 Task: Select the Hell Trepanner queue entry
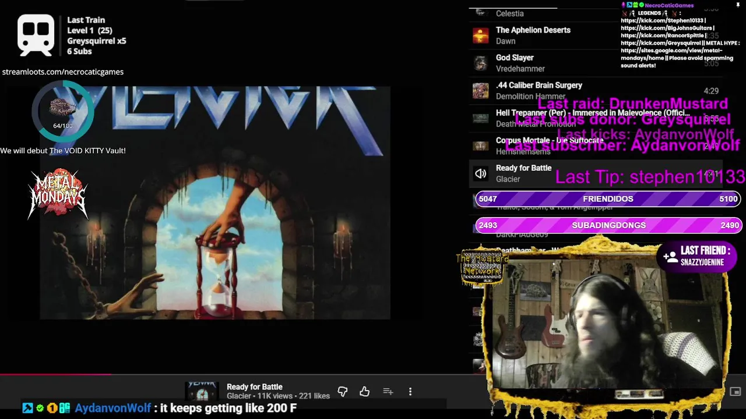click(x=596, y=118)
